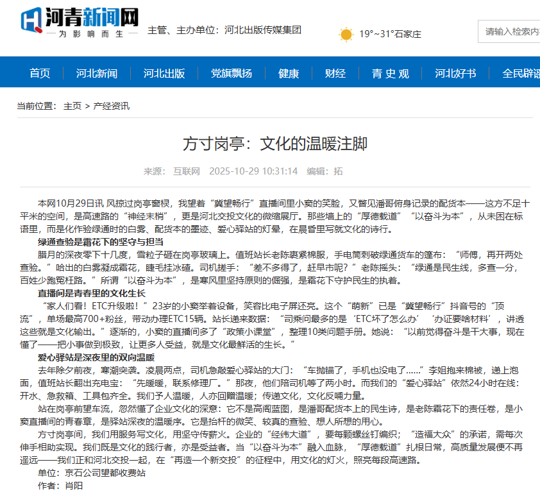Click the sun weather icon
The image size is (540, 494).
point(346,34)
